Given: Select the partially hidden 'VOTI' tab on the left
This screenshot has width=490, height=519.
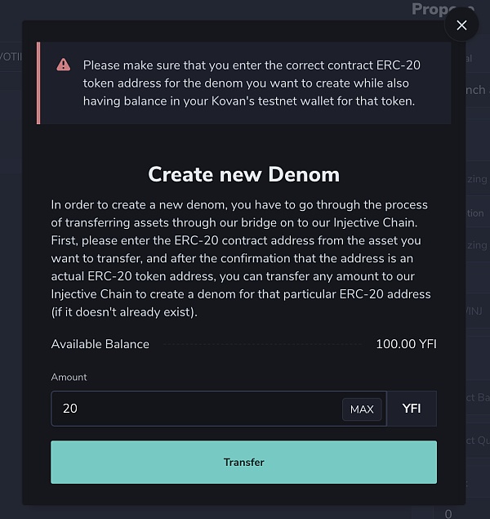Looking at the screenshot, I should 10,56.
